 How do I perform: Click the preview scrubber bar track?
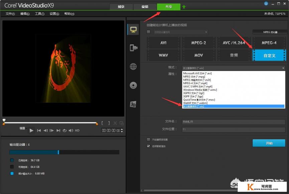tap(50, 123)
